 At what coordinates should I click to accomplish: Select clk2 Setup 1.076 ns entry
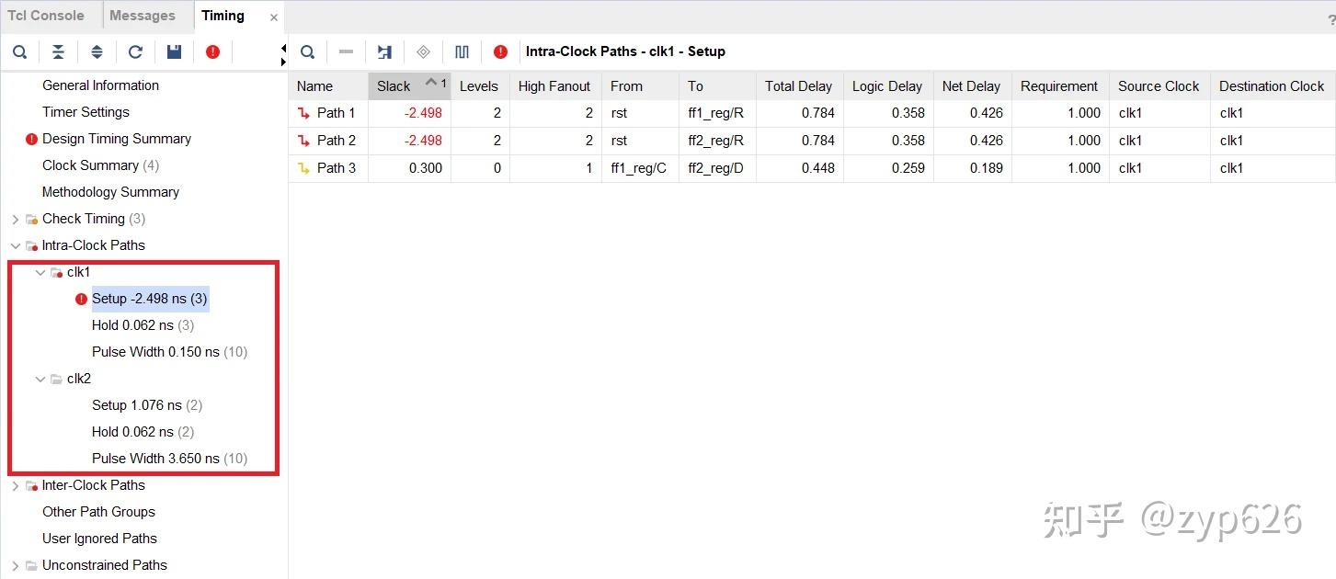147,405
